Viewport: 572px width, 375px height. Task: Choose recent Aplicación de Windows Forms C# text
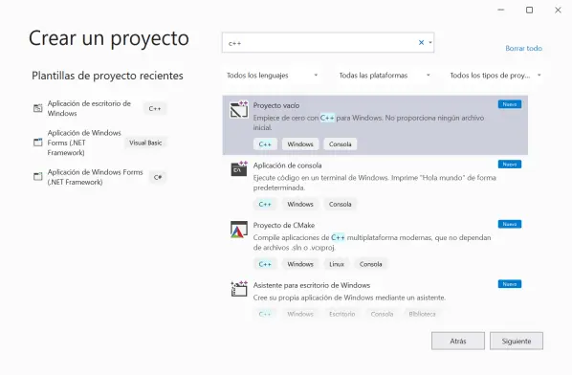(96, 177)
